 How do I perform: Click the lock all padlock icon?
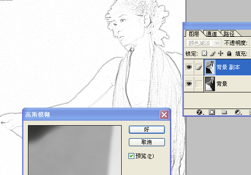[229, 53]
